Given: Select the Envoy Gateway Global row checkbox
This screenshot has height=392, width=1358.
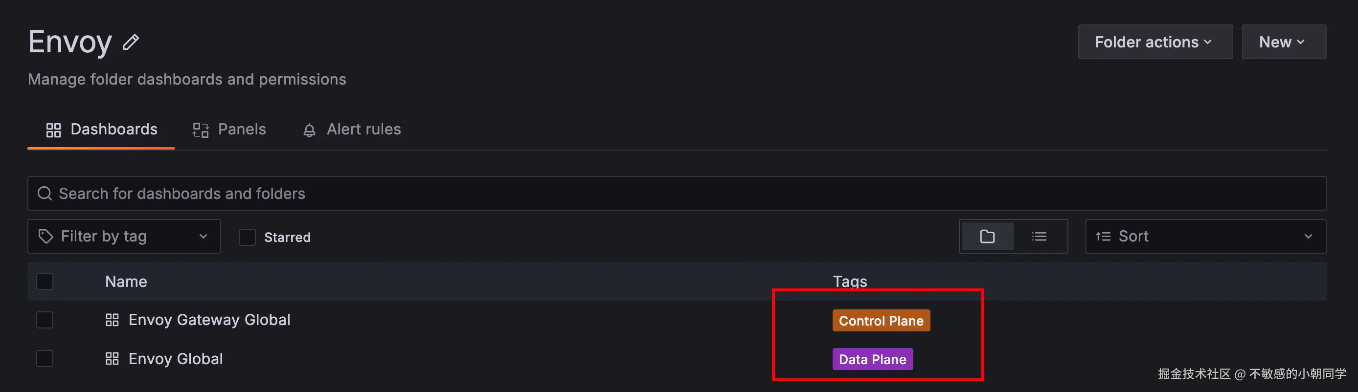Looking at the screenshot, I should (45, 320).
